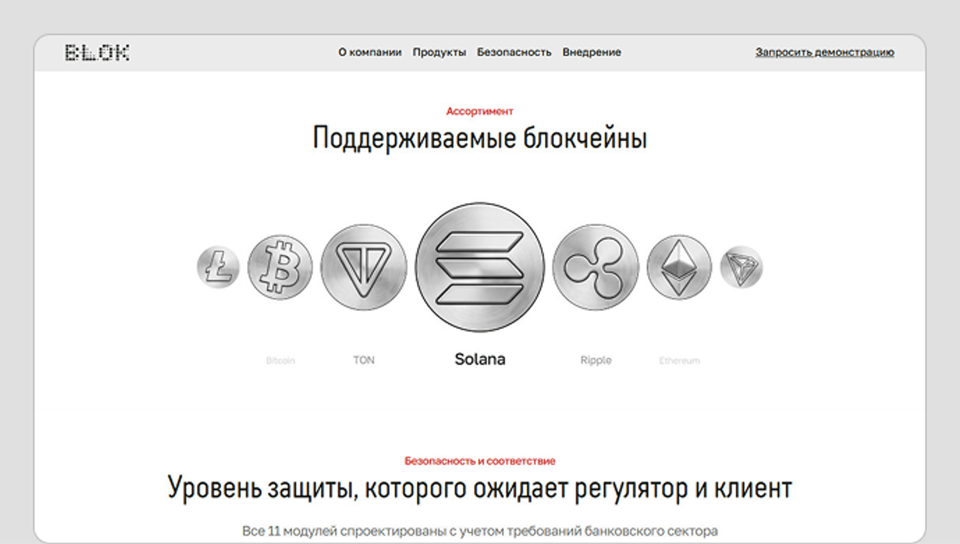Go to the Безопасность section
The height and width of the screenshot is (544, 960).
click(514, 52)
